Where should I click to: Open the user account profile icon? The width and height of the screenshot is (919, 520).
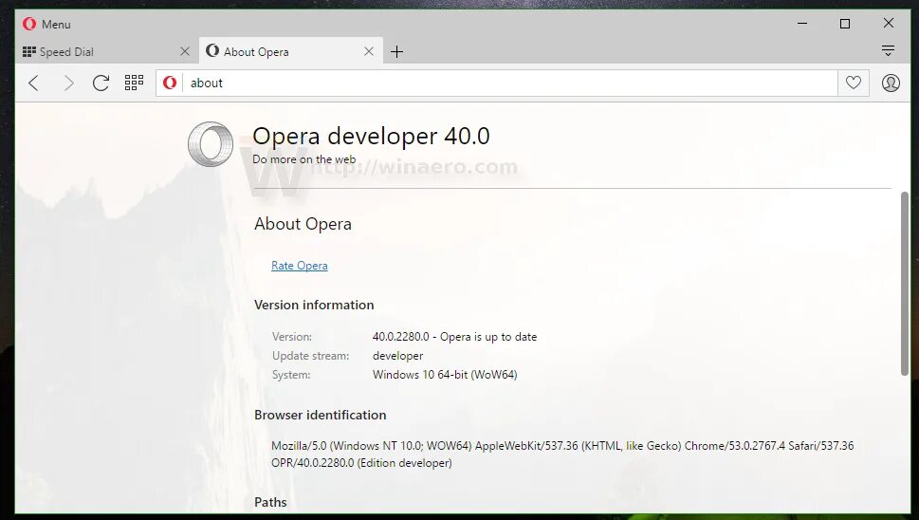point(891,84)
